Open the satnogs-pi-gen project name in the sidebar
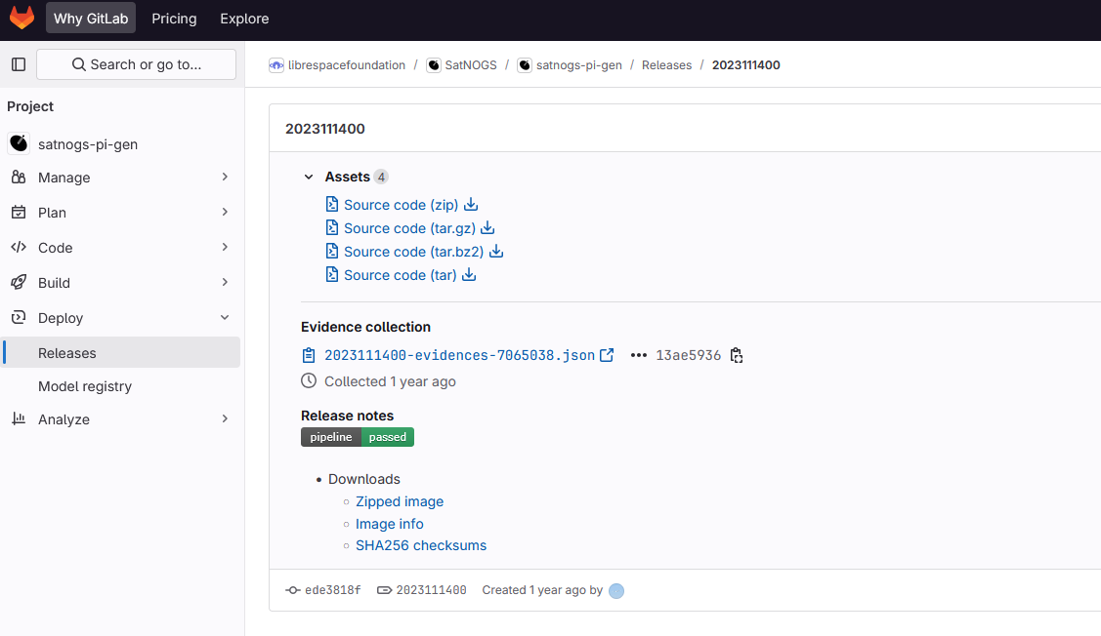Image resolution: width=1101 pixels, height=636 pixels. (x=88, y=144)
